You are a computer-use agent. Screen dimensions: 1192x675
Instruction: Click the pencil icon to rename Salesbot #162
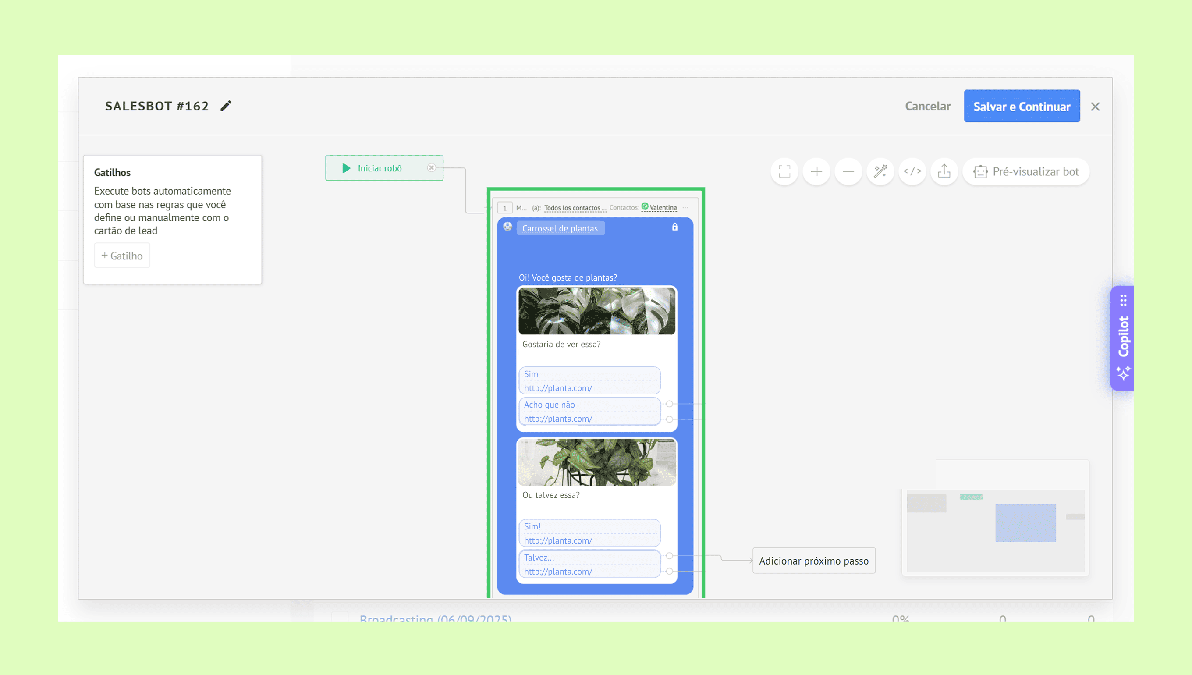click(x=226, y=106)
